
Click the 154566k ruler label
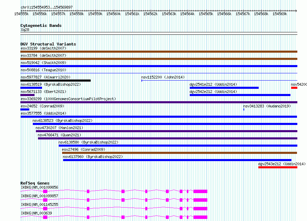pos(224,14)
